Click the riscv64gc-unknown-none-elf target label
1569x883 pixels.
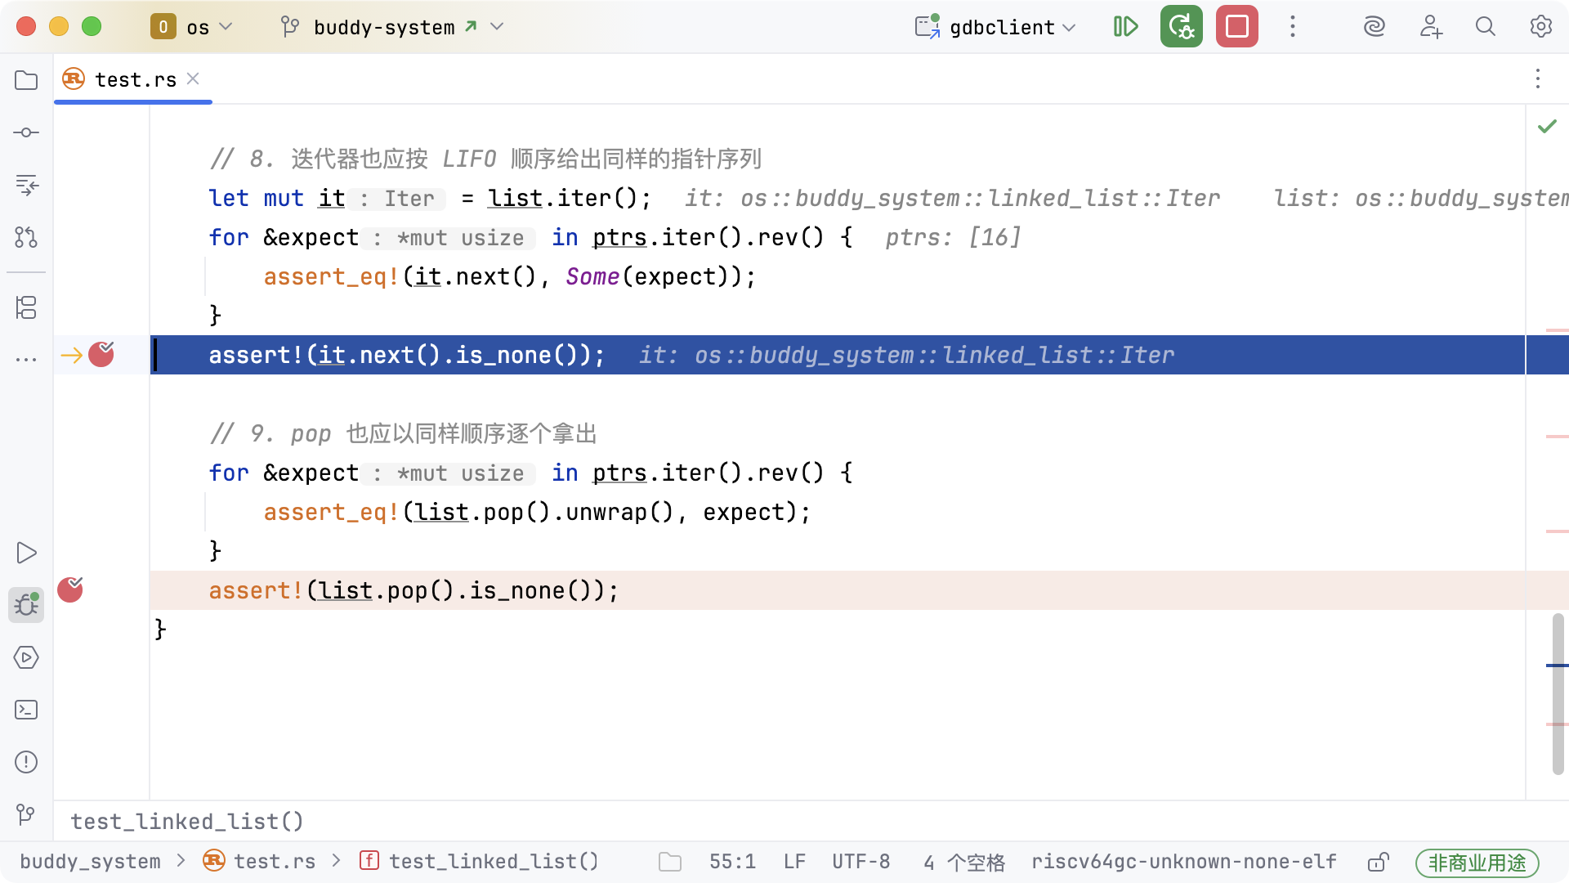[x=1183, y=862]
